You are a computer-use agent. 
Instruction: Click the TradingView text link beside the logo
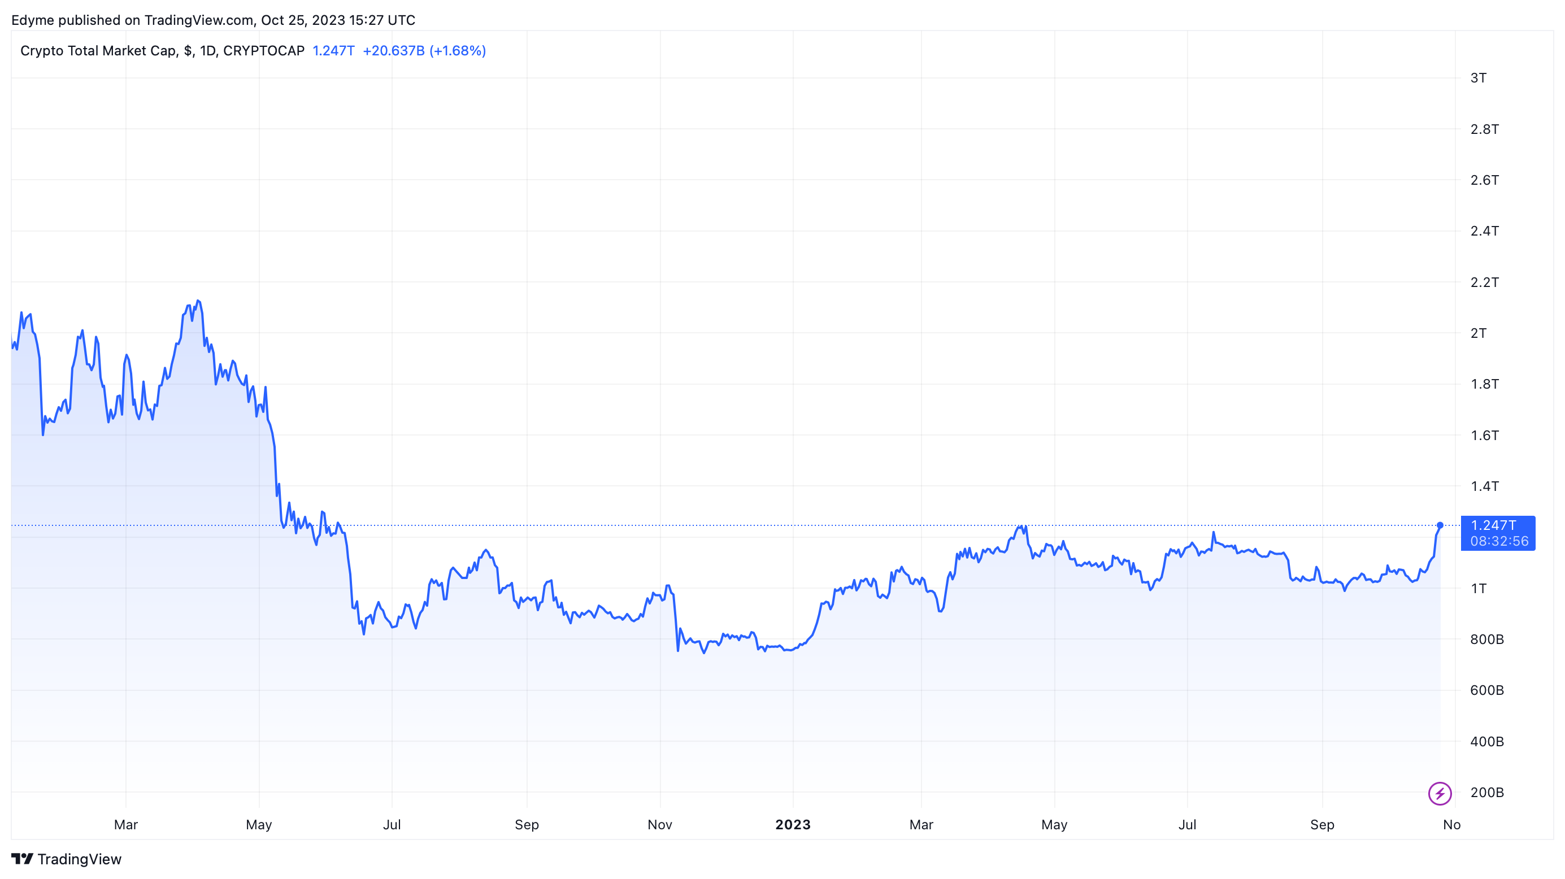pos(79,859)
